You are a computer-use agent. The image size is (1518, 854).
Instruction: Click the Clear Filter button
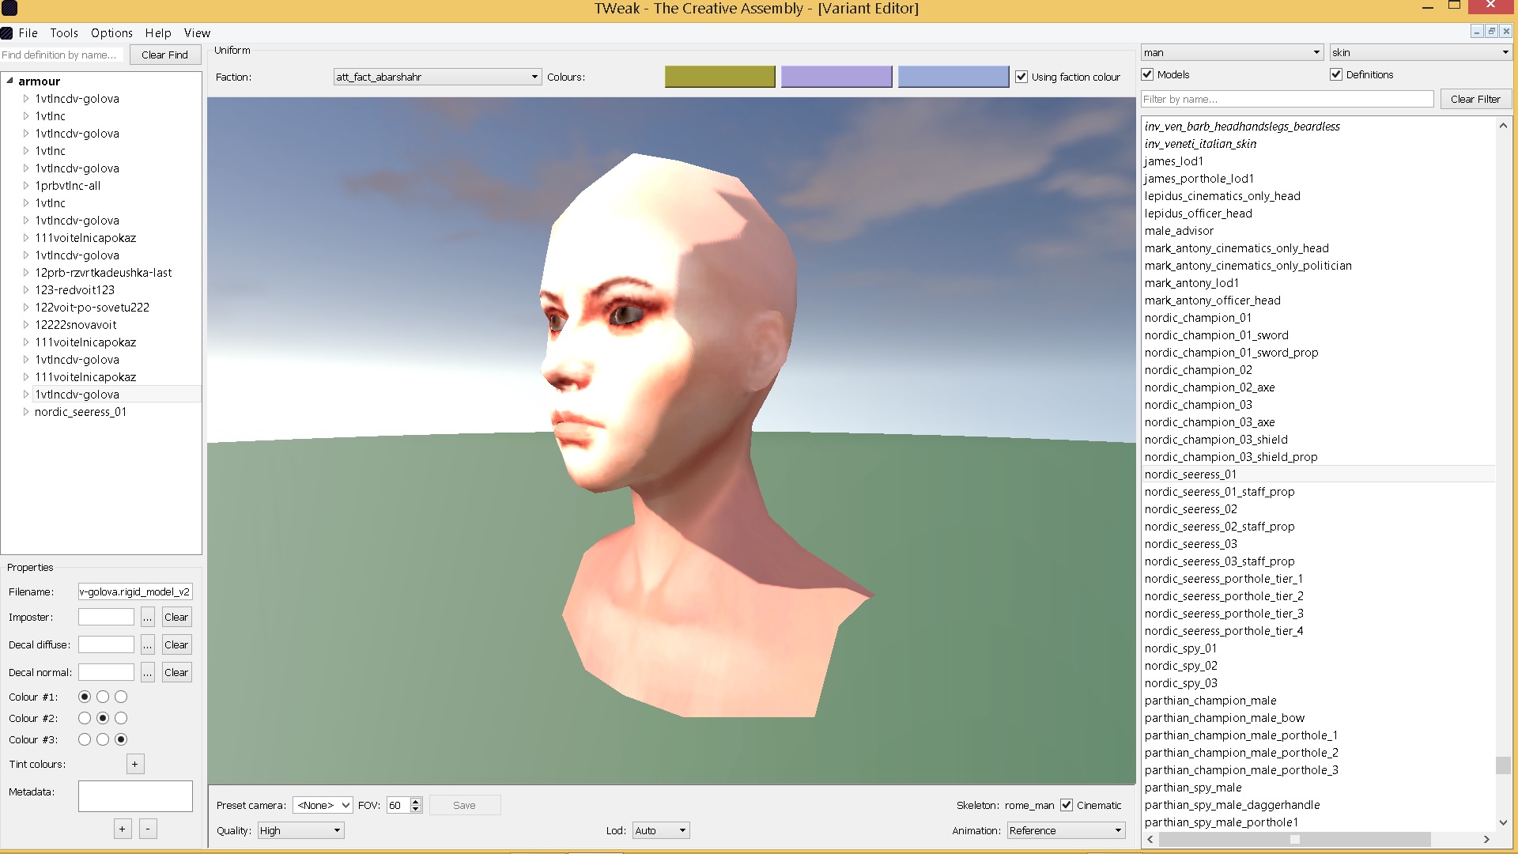click(x=1475, y=99)
